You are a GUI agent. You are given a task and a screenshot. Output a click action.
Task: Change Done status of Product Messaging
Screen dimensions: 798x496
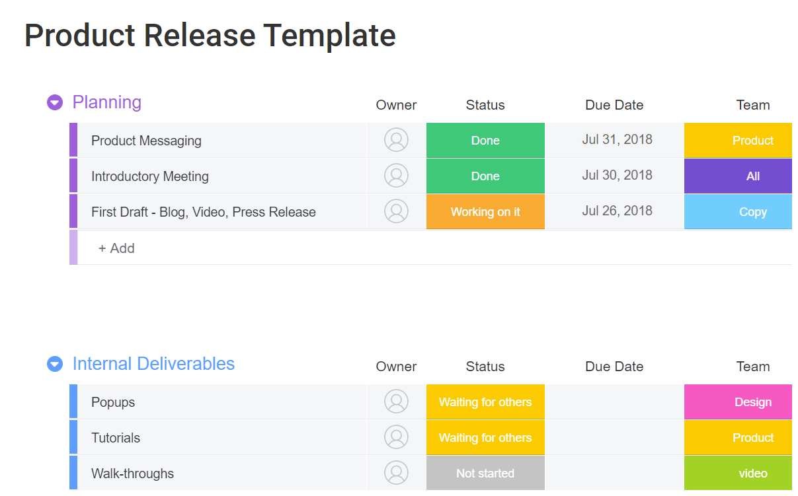click(x=485, y=141)
